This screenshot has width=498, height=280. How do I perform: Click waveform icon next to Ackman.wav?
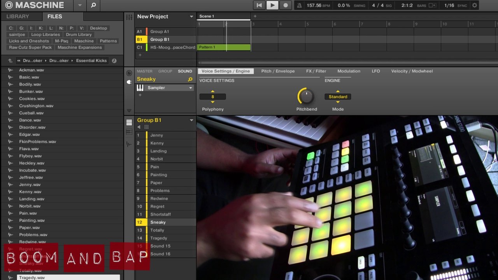[11, 70]
